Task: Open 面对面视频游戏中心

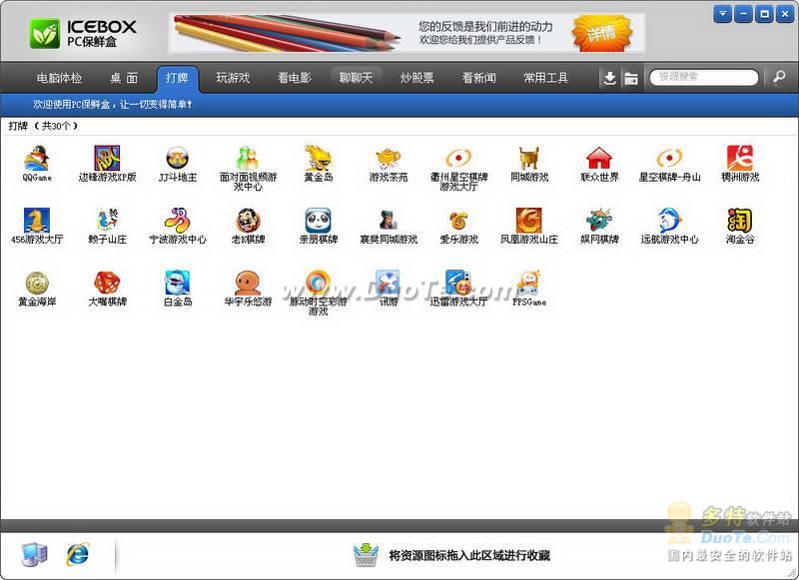Action: (248, 159)
